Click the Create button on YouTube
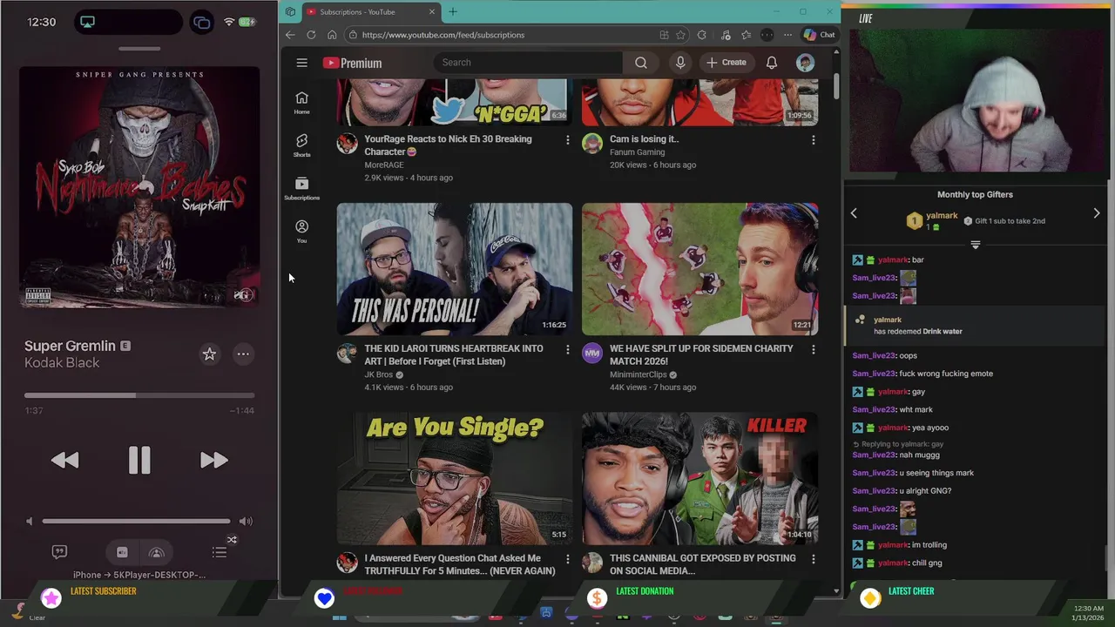 click(726, 63)
